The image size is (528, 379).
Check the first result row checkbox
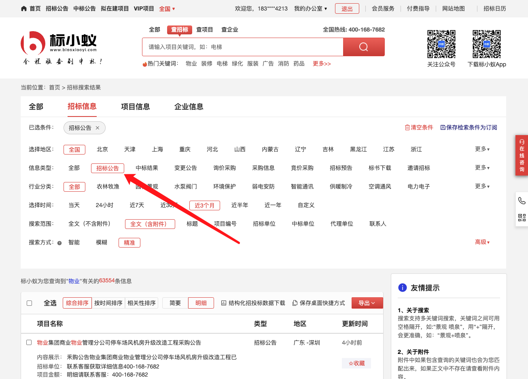(x=29, y=343)
